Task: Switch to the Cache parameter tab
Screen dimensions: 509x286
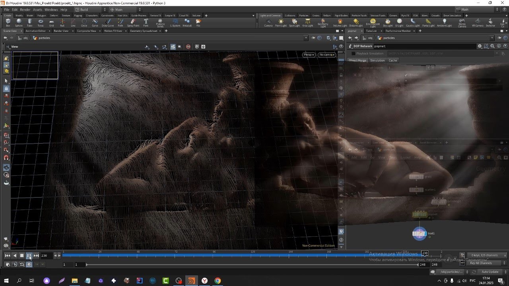Action: (x=393, y=60)
